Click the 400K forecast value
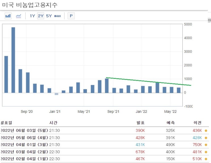The height and width of the screenshot is (163, 211). click(170, 152)
